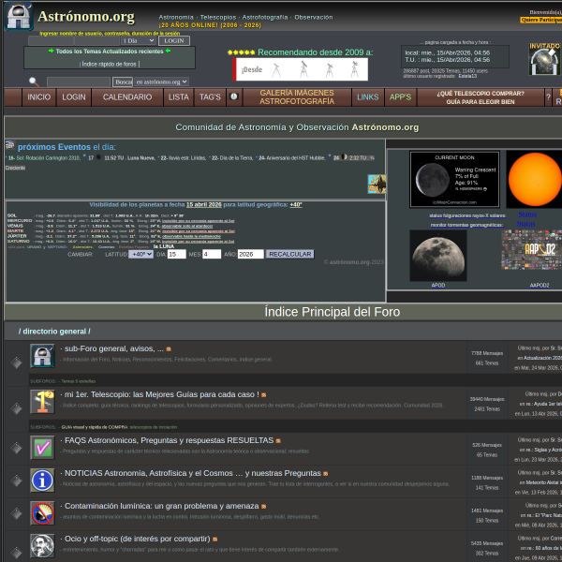Click the FAQS checkmark forum icon
Image resolution: width=562 pixels, height=562 pixels.
(x=42, y=448)
